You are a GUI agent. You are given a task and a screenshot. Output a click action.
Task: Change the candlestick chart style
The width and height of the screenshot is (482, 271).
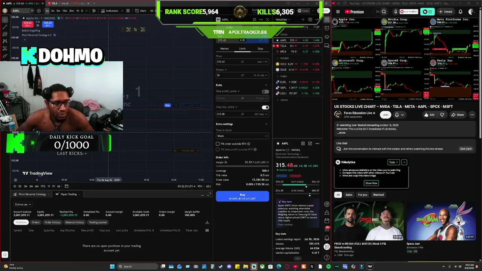click(x=94, y=11)
